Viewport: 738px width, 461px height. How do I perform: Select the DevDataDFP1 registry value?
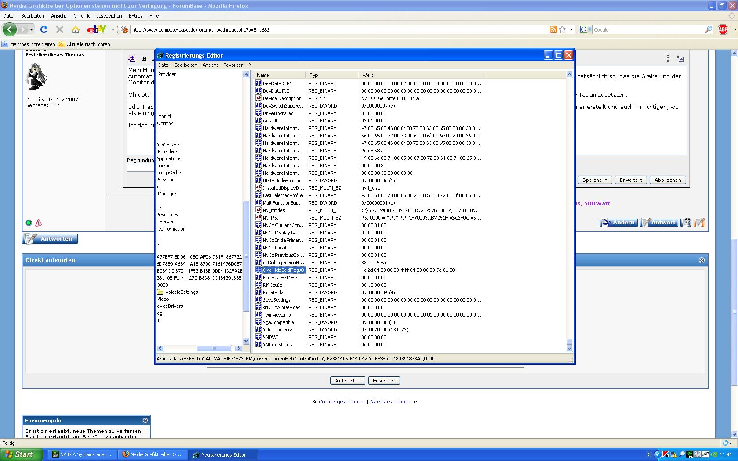277,83
